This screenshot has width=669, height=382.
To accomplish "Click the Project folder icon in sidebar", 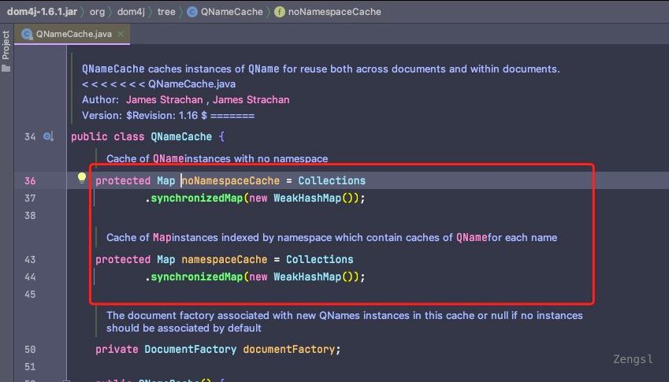I will 6,69.
